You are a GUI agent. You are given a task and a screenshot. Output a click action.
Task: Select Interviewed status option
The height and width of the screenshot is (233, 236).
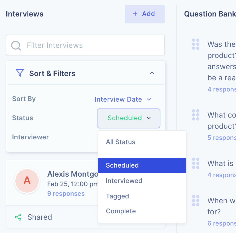(x=142, y=181)
